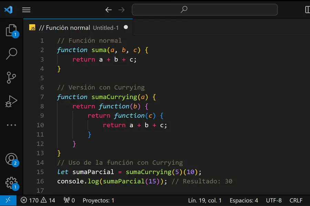Click the closing pink brace on line 12
Image resolution: width=310 pixels, height=206 pixels.
click(74, 144)
